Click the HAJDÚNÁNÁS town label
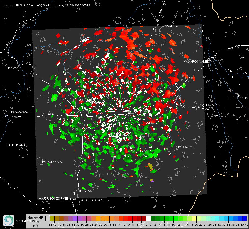Screen dimensions: 249x229 tap(17, 145)
